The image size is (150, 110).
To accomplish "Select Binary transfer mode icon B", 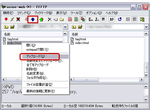I will pyautogui.click(x=76, y=19).
